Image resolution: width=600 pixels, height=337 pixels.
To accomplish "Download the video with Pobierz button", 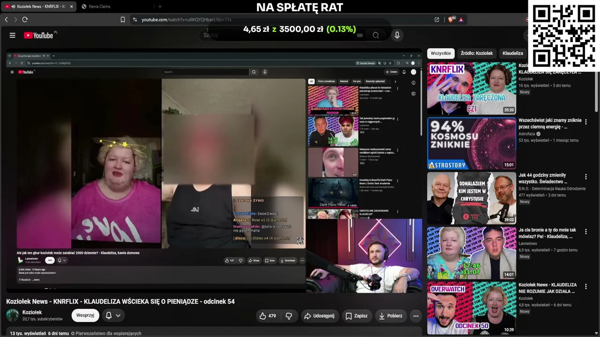I will point(391,316).
